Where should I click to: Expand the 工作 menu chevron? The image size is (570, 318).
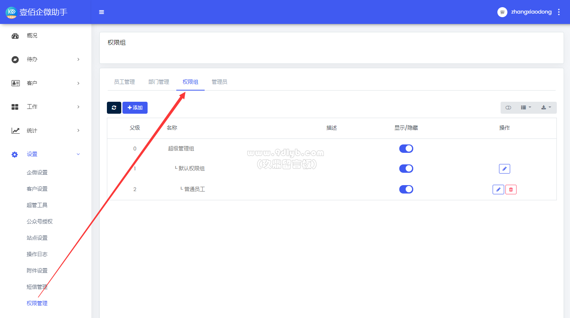78,107
